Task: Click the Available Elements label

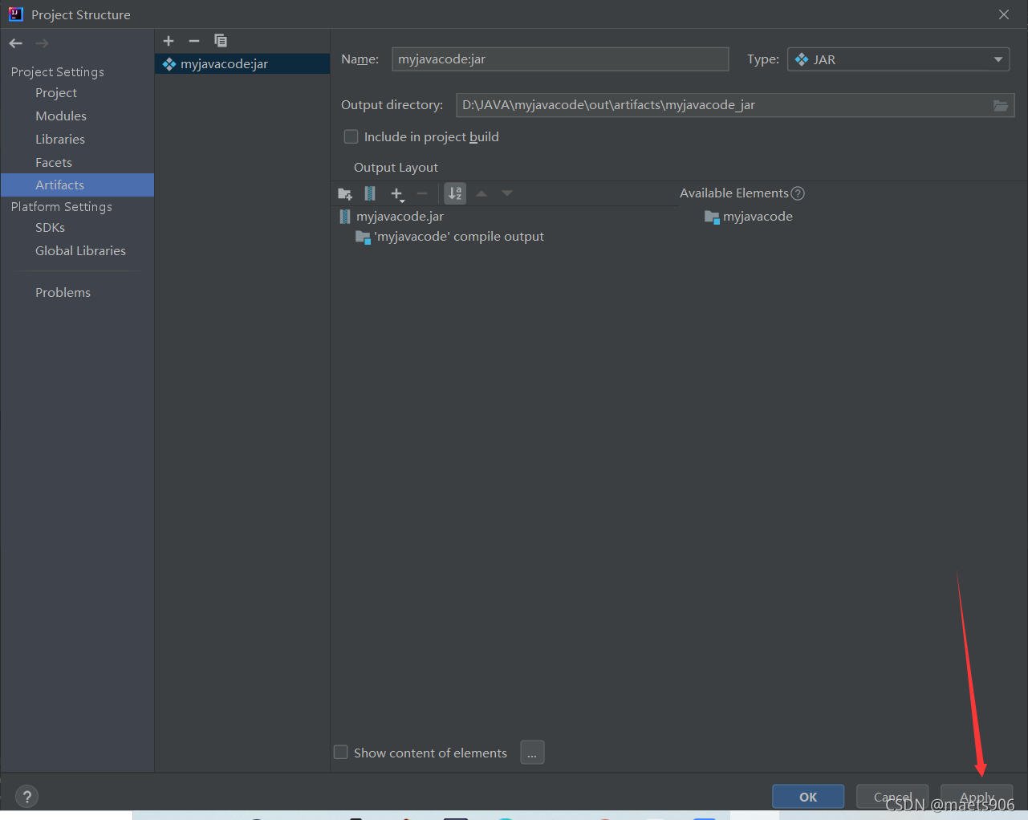Action: (x=734, y=193)
